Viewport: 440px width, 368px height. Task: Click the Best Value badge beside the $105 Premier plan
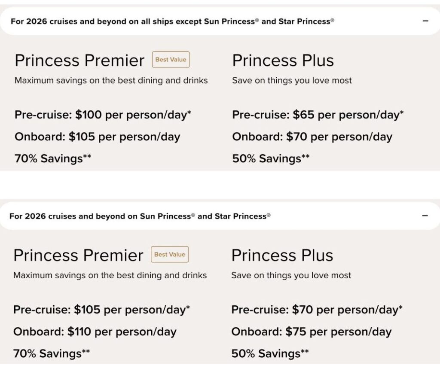pyautogui.click(x=170, y=255)
